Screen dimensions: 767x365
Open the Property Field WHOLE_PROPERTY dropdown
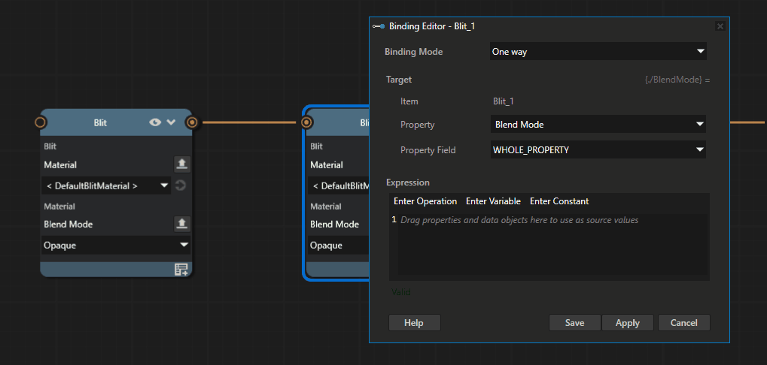pos(598,149)
